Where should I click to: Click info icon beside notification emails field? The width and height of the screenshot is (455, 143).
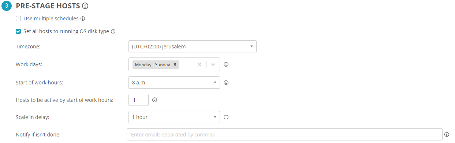click(447, 135)
